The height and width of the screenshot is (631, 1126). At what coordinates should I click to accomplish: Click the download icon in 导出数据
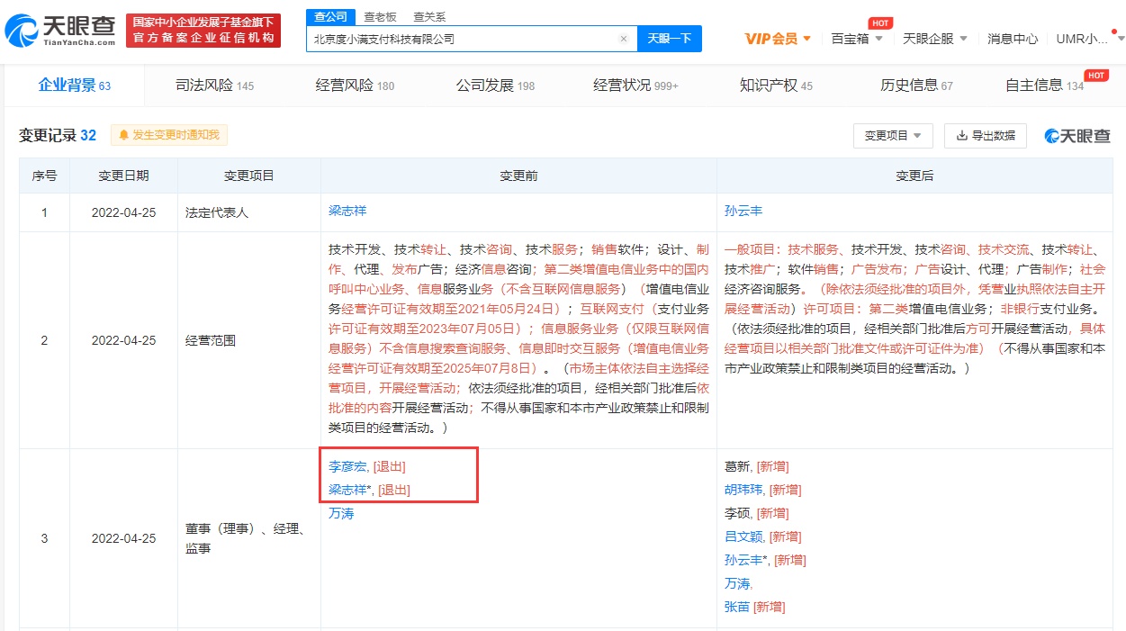[962, 135]
